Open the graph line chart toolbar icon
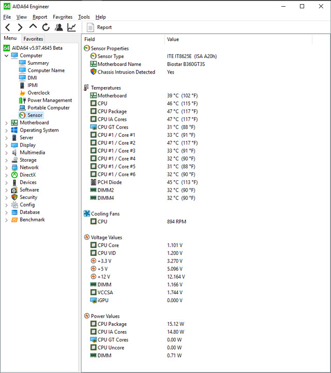The height and width of the screenshot is (373, 331). click(x=71, y=27)
